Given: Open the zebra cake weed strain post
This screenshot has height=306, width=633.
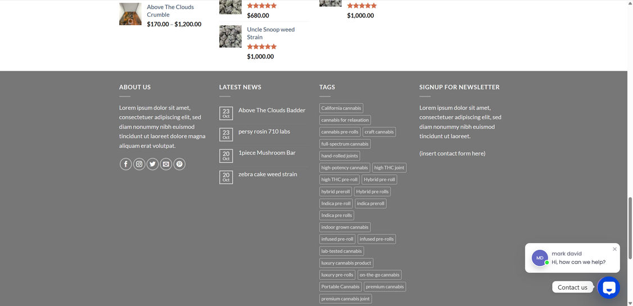Looking at the screenshot, I should point(268,174).
